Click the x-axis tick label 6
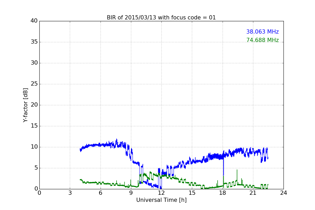315x210 pixels. pyautogui.click(x=100, y=193)
